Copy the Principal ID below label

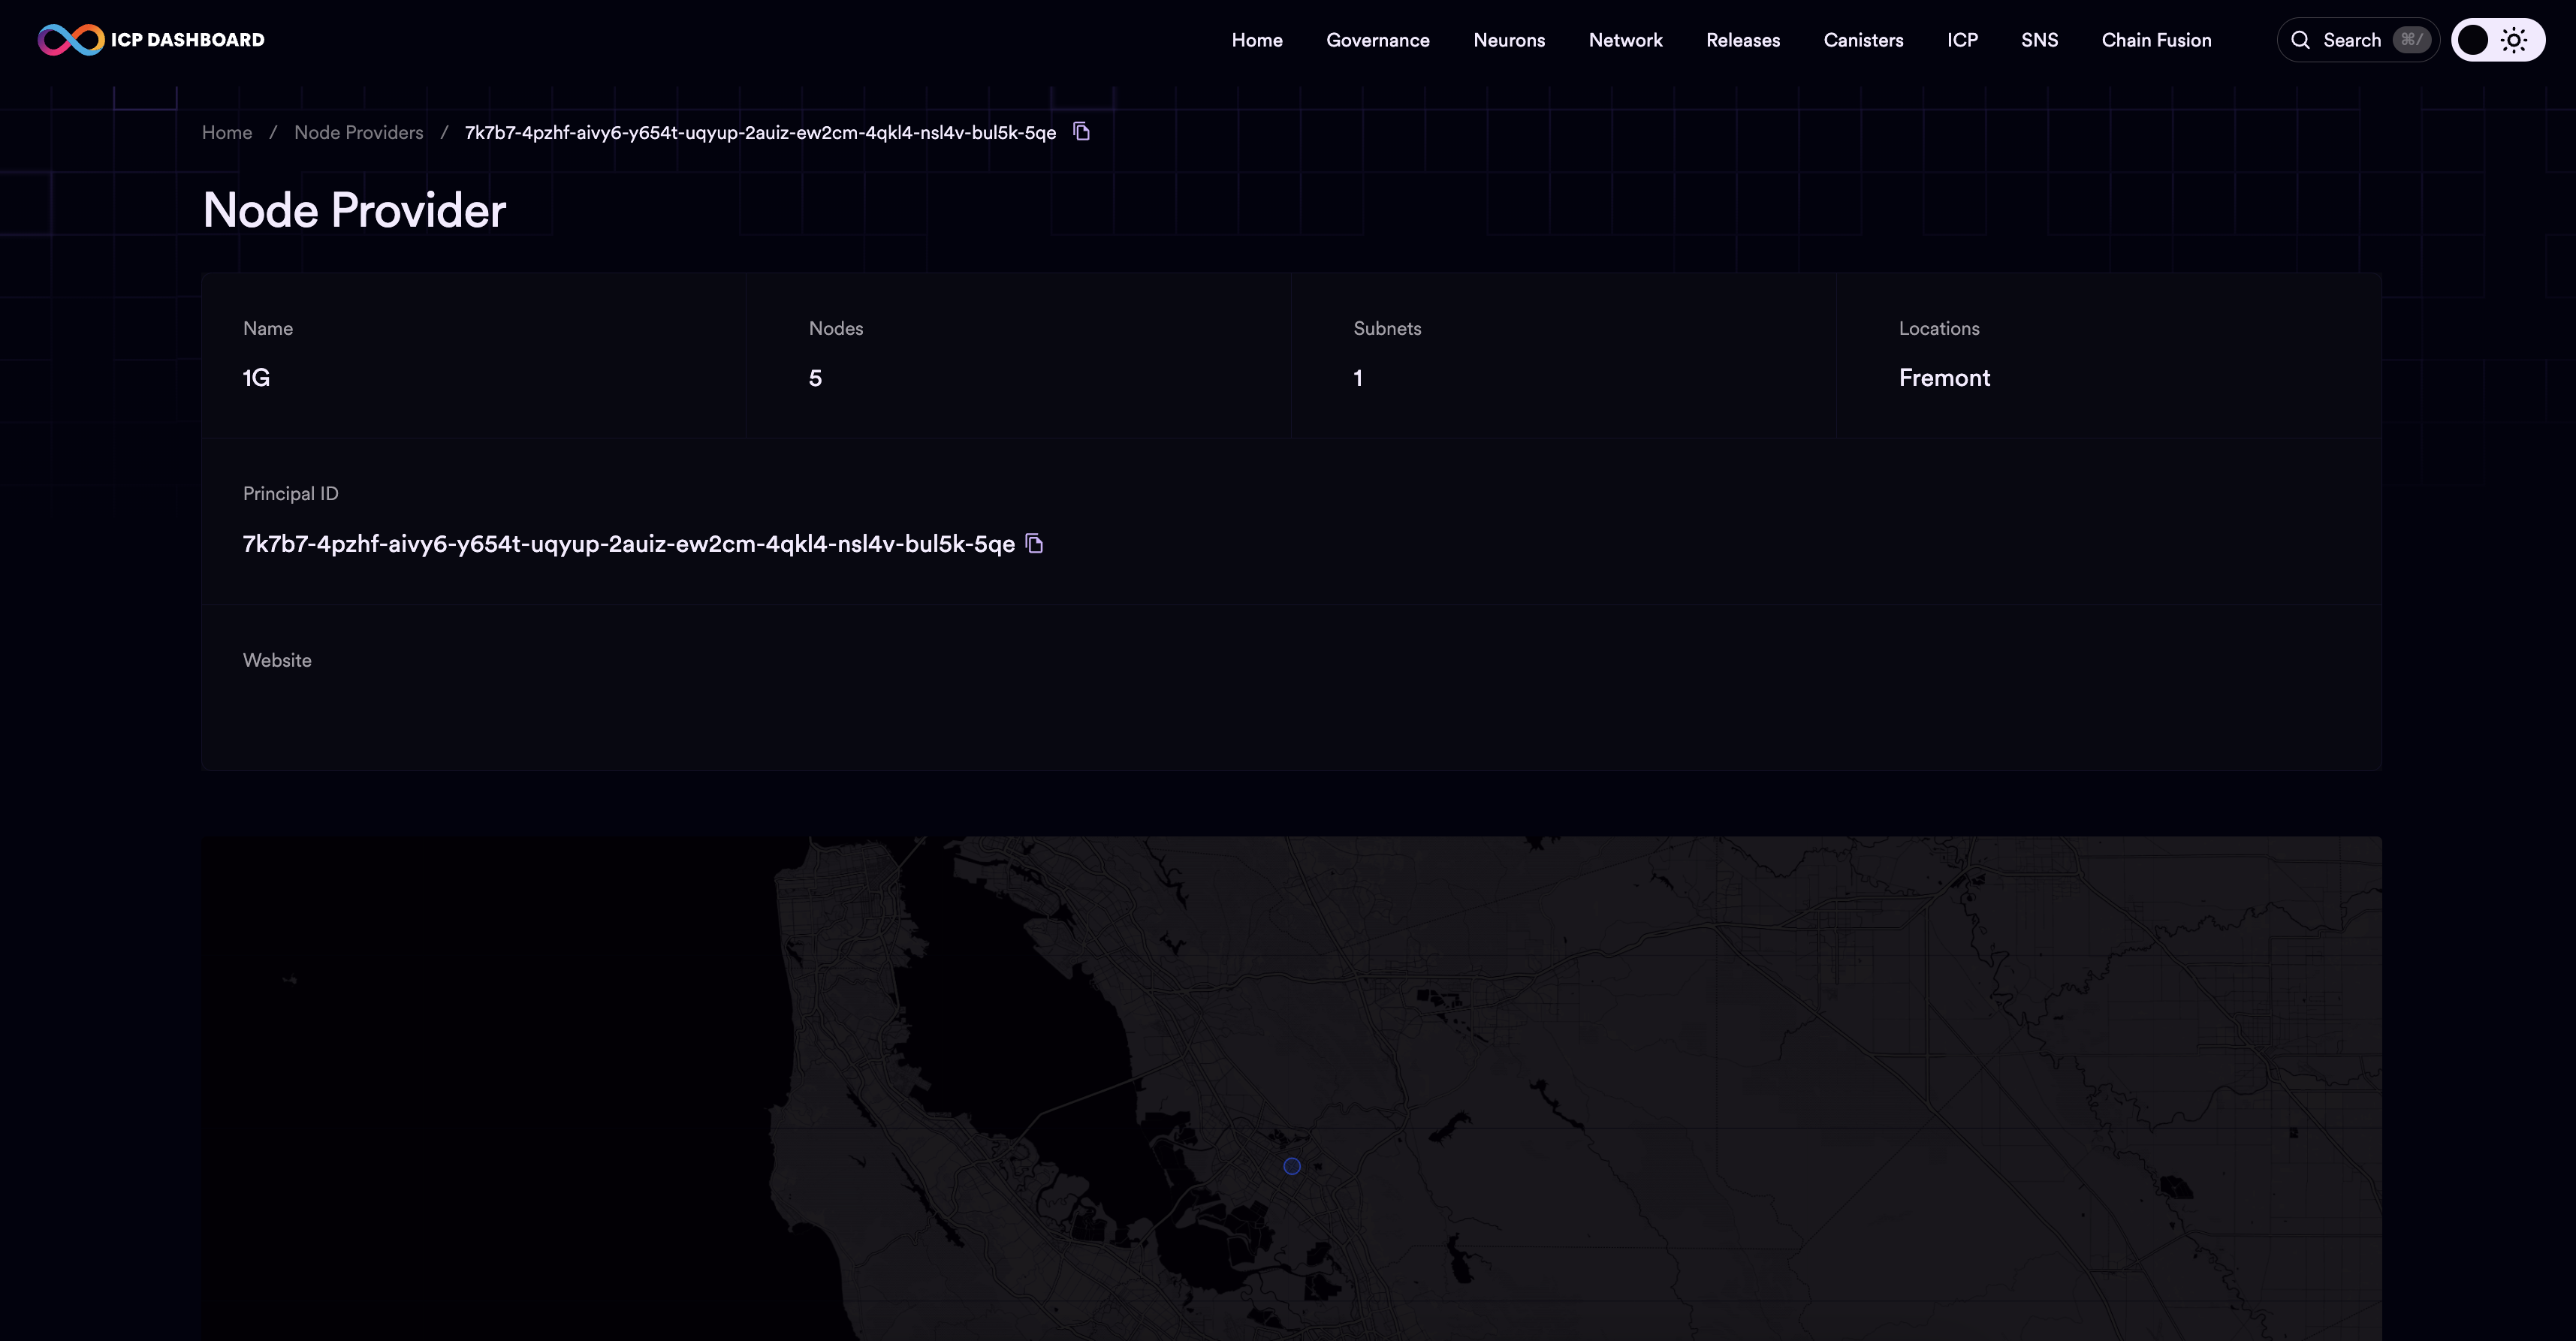click(x=1035, y=543)
